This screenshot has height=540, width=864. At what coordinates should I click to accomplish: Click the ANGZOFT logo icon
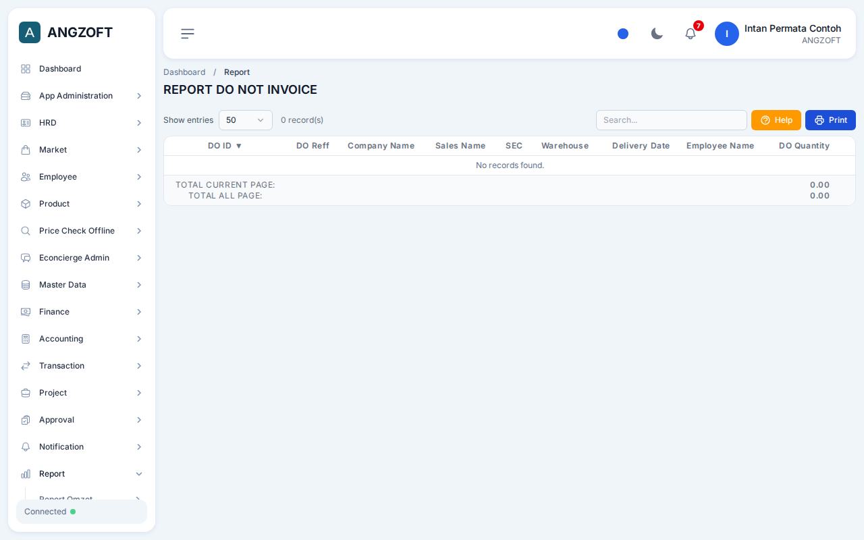point(30,32)
